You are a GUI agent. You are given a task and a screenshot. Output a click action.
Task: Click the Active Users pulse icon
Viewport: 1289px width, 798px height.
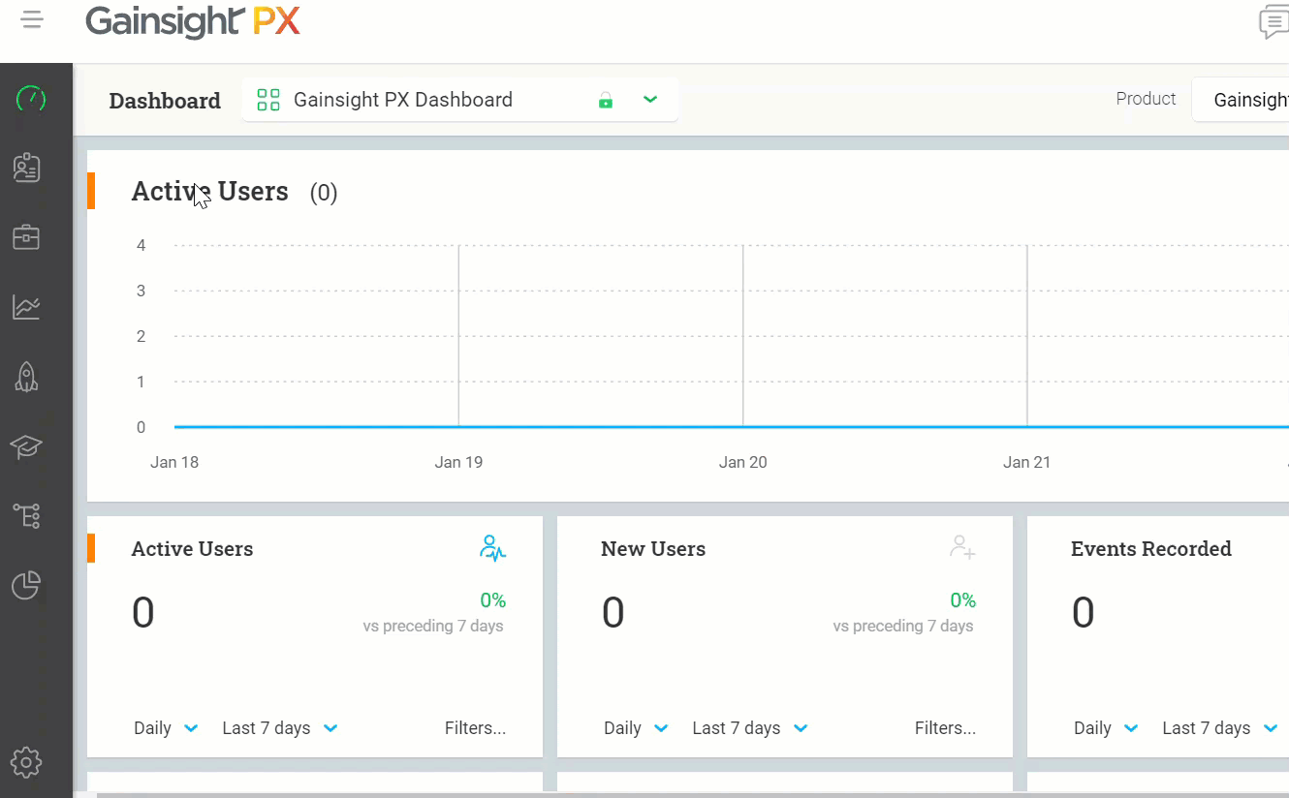pos(492,549)
